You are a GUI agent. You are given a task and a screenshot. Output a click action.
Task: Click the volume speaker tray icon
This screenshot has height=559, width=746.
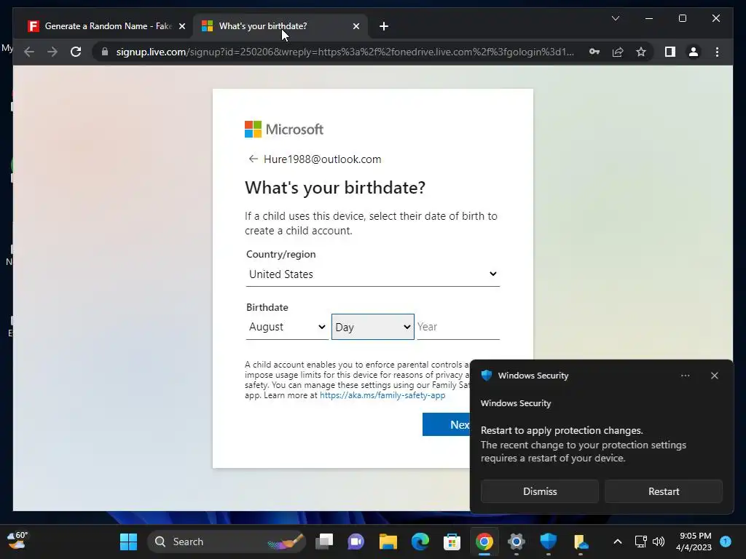pos(659,542)
